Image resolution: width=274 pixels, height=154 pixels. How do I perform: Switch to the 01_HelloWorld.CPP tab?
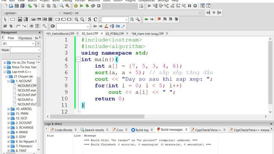coord(60,34)
